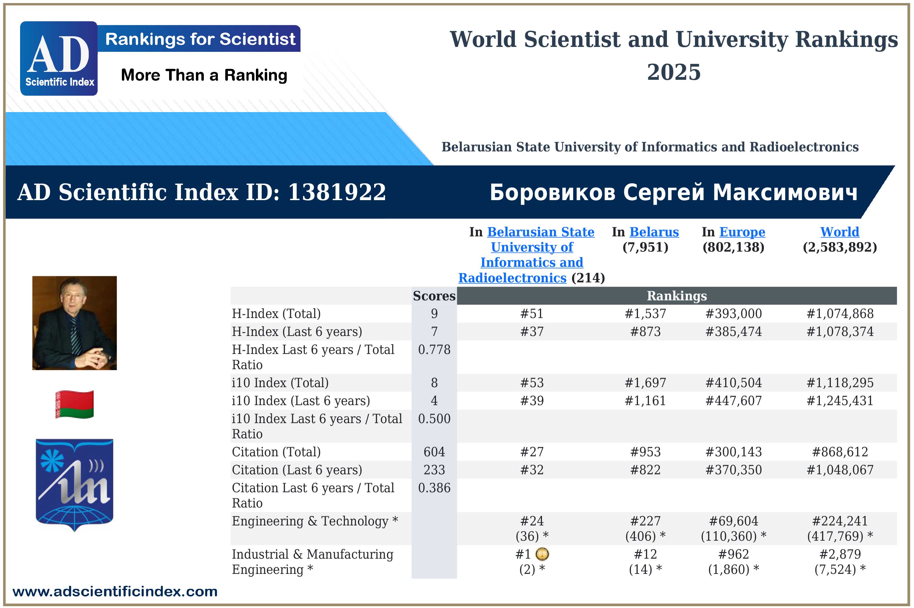Viewport: 914px width, 608px height.
Task: Click the Europe rank #393,000
Action: [733, 314]
